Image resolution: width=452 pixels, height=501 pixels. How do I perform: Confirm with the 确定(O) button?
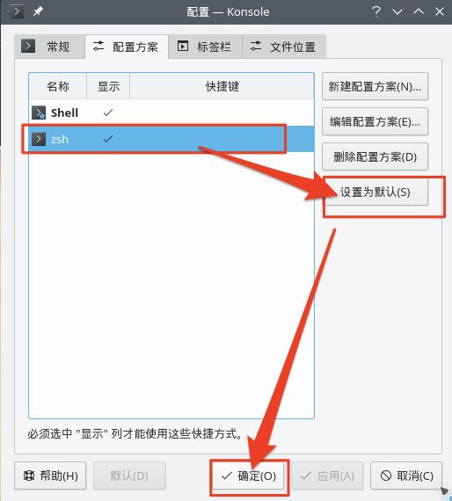(248, 476)
